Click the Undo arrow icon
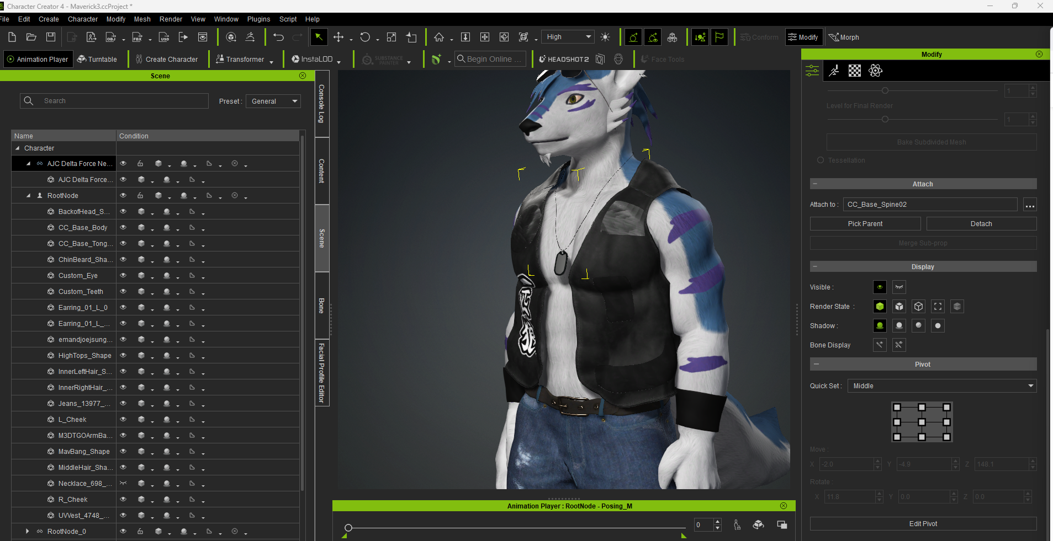This screenshot has height=541, width=1053. pos(278,37)
